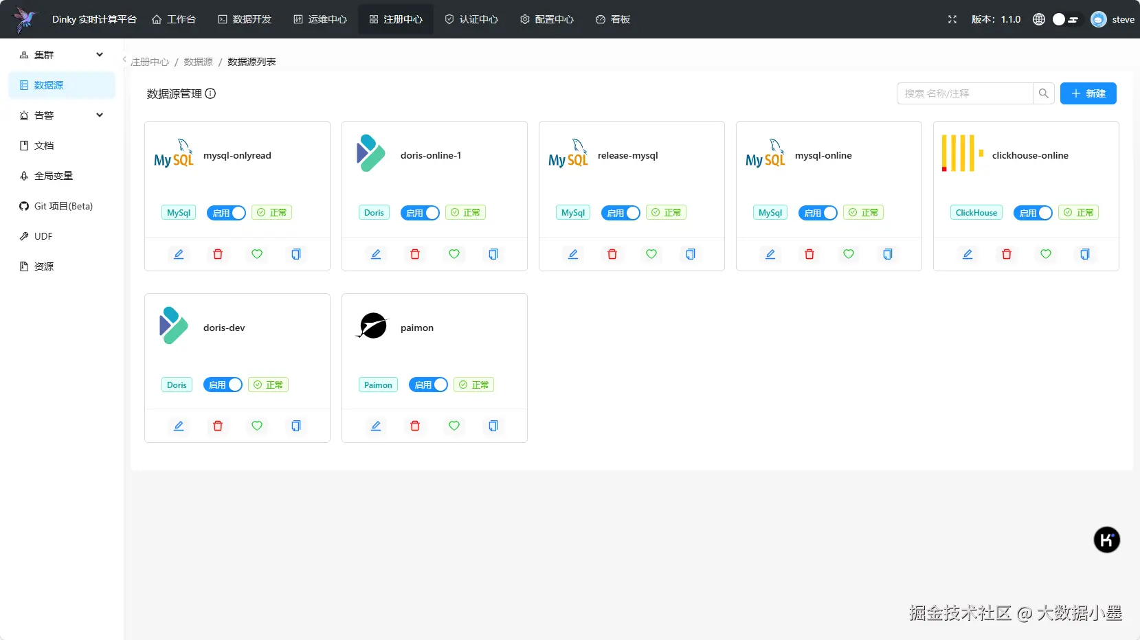This screenshot has height=640, width=1140.
Task: Click the search magnifier button
Action: pyautogui.click(x=1044, y=93)
